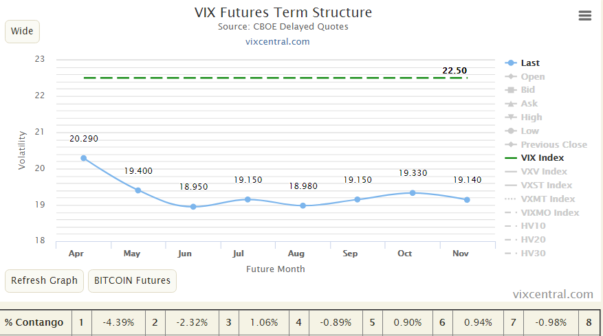Screen dimensions: 603x336
Task: Enable the VXST Index legend entry
Action: coord(546,186)
